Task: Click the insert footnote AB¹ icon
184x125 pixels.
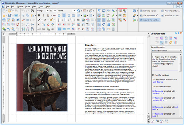Action: [79, 20]
